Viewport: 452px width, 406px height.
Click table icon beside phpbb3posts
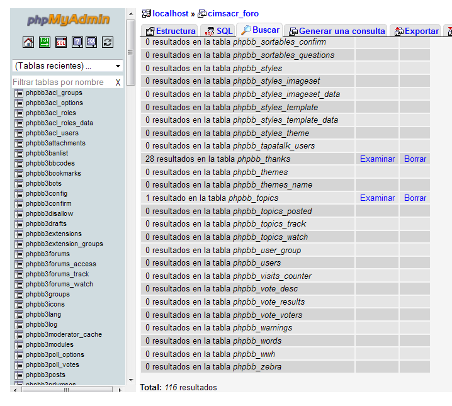tap(19, 375)
